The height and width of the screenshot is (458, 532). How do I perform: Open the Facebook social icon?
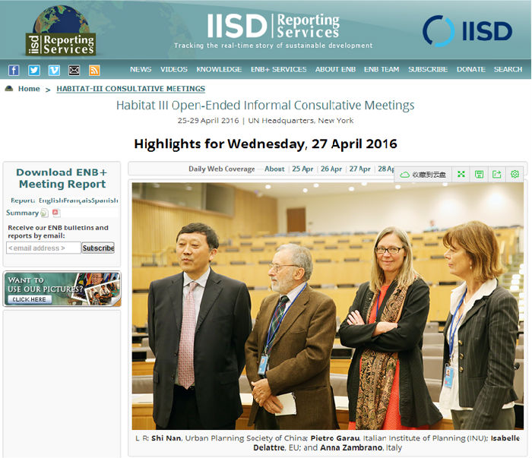coord(14,70)
